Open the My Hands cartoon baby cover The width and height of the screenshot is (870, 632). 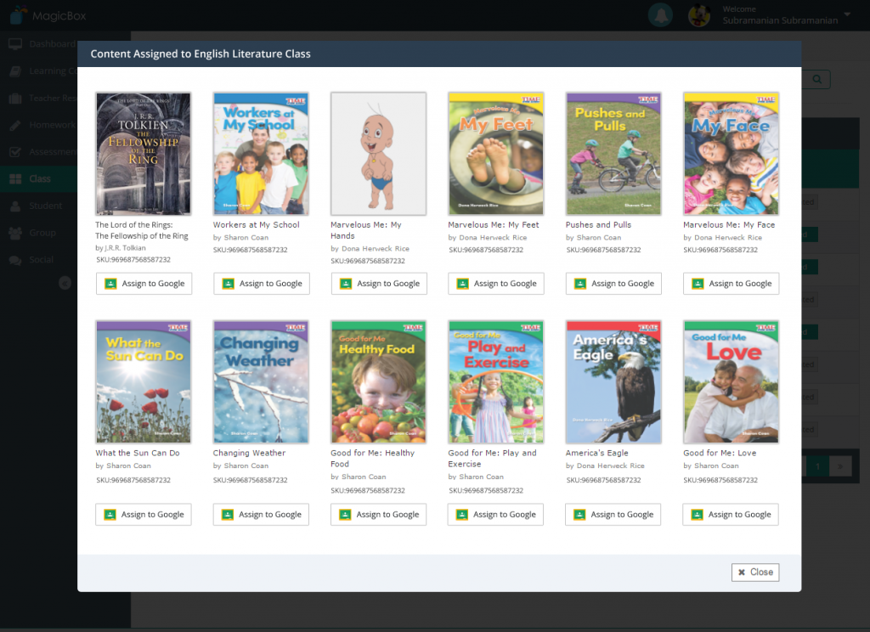378,154
